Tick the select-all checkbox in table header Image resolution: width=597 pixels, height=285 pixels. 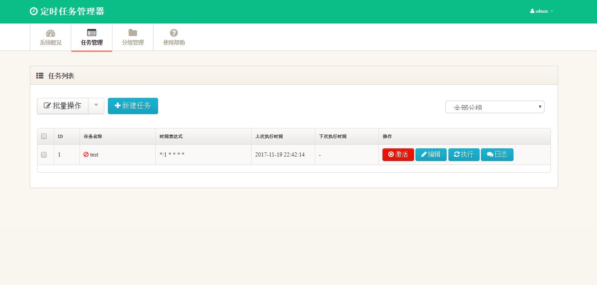click(x=44, y=136)
